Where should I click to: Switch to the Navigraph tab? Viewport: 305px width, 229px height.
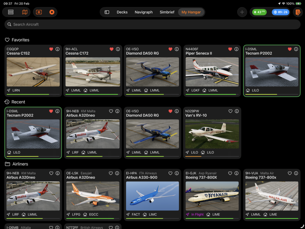click(144, 12)
